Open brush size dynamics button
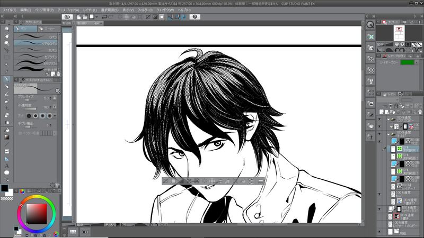 (x=55, y=98)
